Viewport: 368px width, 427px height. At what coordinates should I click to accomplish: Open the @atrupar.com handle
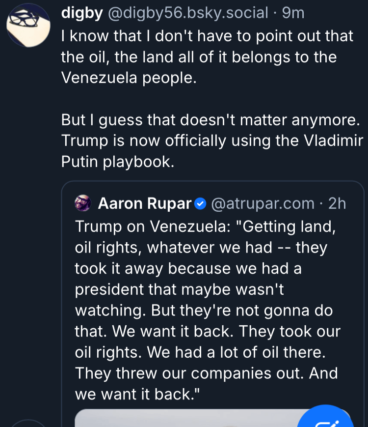(263, 203)
